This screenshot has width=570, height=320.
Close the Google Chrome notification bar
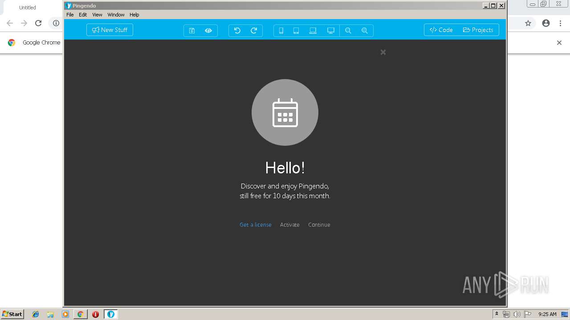click(x=559, y=43)
